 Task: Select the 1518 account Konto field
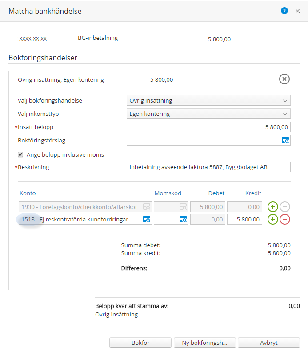(85, 219)
